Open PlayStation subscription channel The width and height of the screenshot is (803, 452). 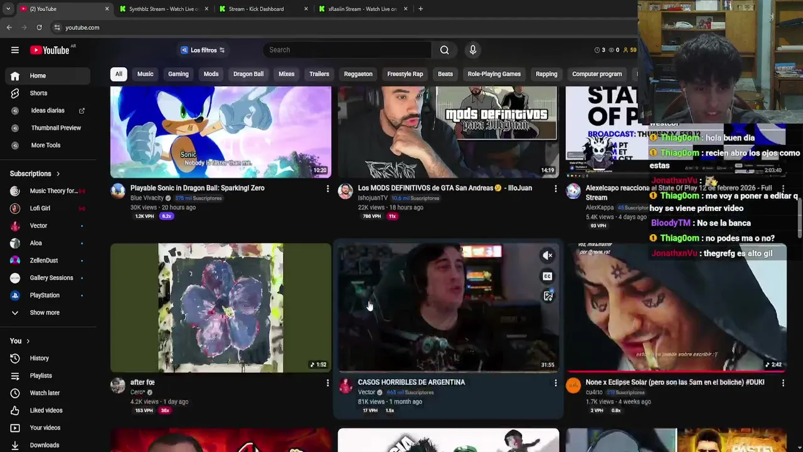pyautogui.click(x=48, y=295)
